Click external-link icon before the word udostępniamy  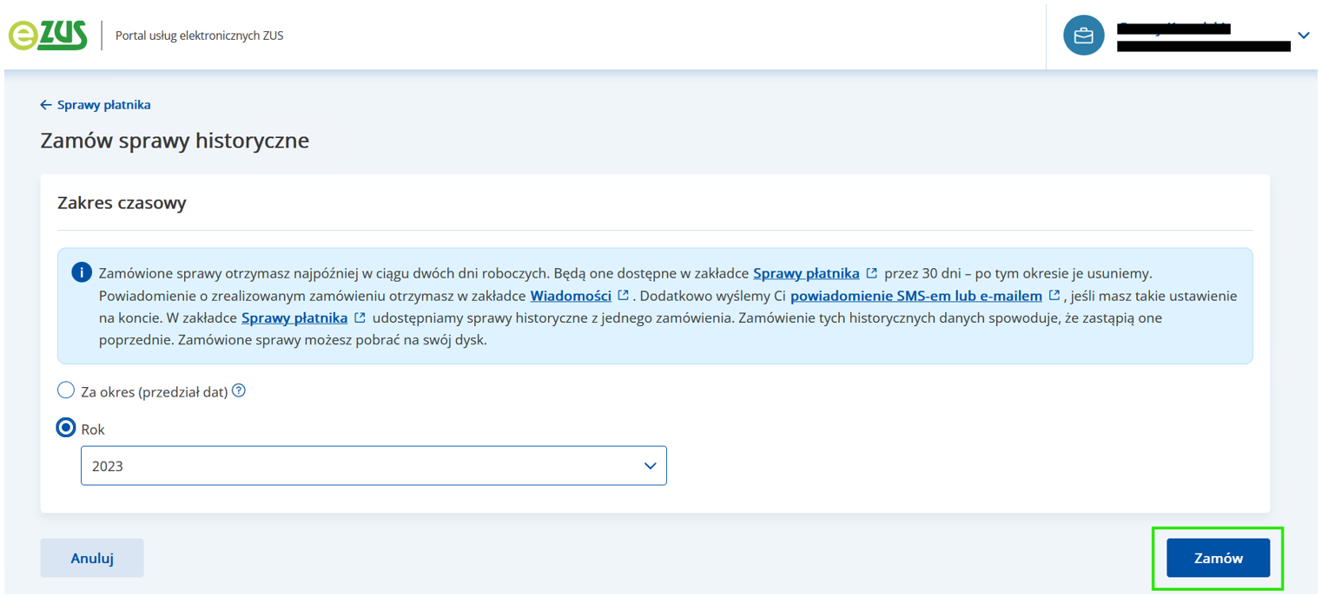point(360,318)
